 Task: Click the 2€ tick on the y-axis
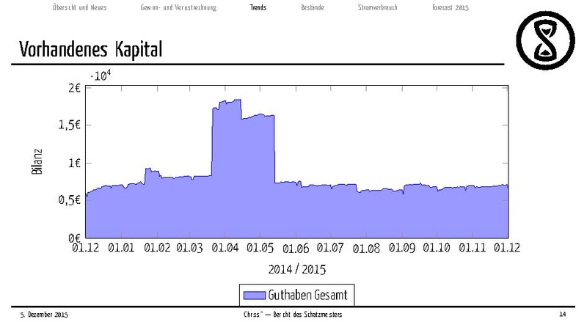pos(72,87)
